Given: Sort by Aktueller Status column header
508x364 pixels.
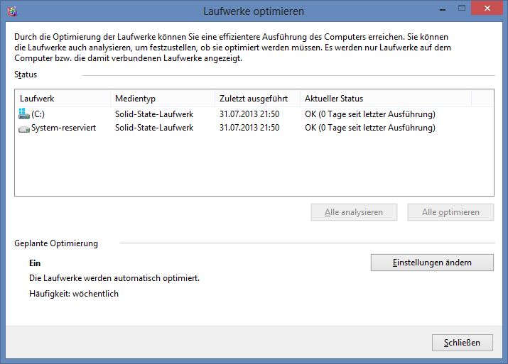Looking at the screenshot, I should point(386,99).
